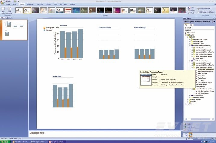The image size is (216, 143).
Task: Open the Animations ribbon tab
Action: click(30, 5)
